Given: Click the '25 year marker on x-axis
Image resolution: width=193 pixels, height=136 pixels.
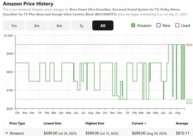Looking at the screenshot, I should click(x=127, y=113).
